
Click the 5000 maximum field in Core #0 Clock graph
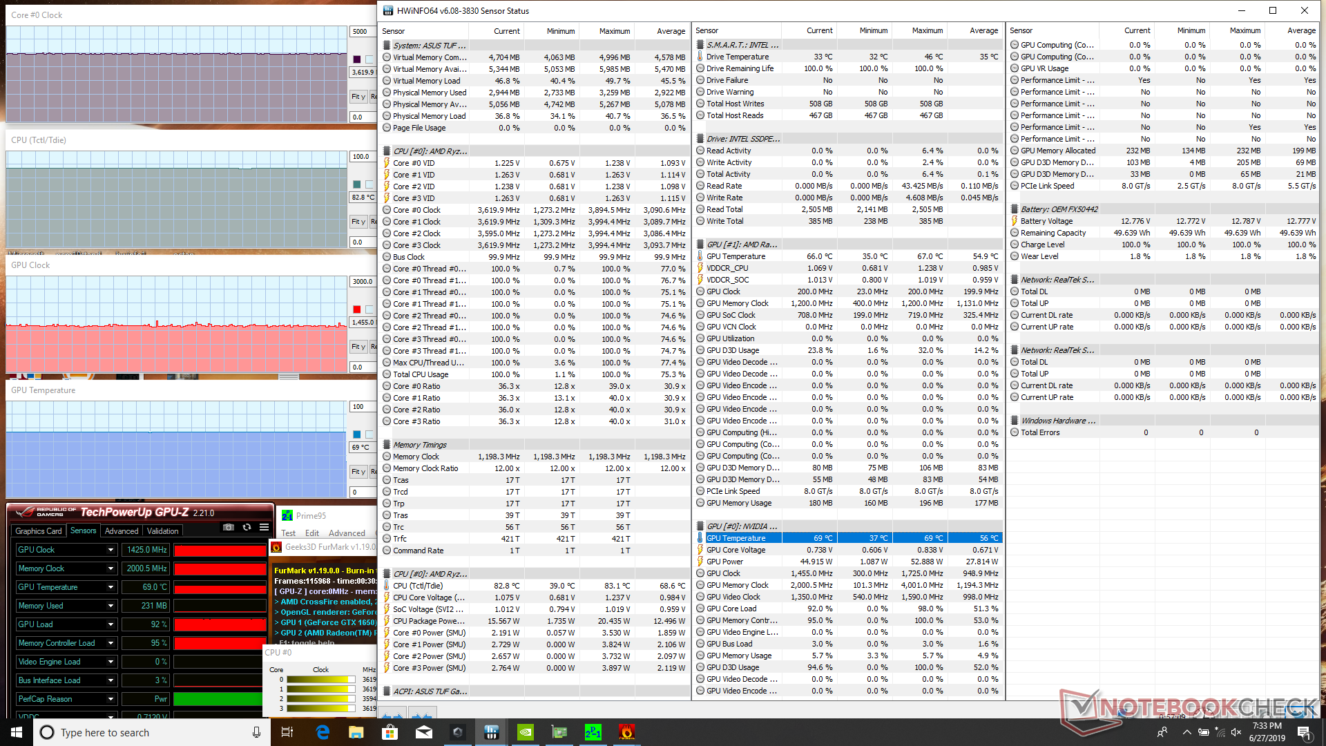[x=363, y=32]
